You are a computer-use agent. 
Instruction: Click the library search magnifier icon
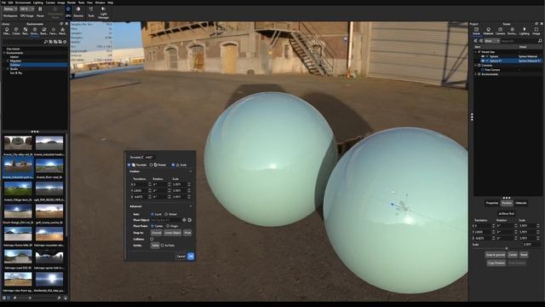point(45,42)
